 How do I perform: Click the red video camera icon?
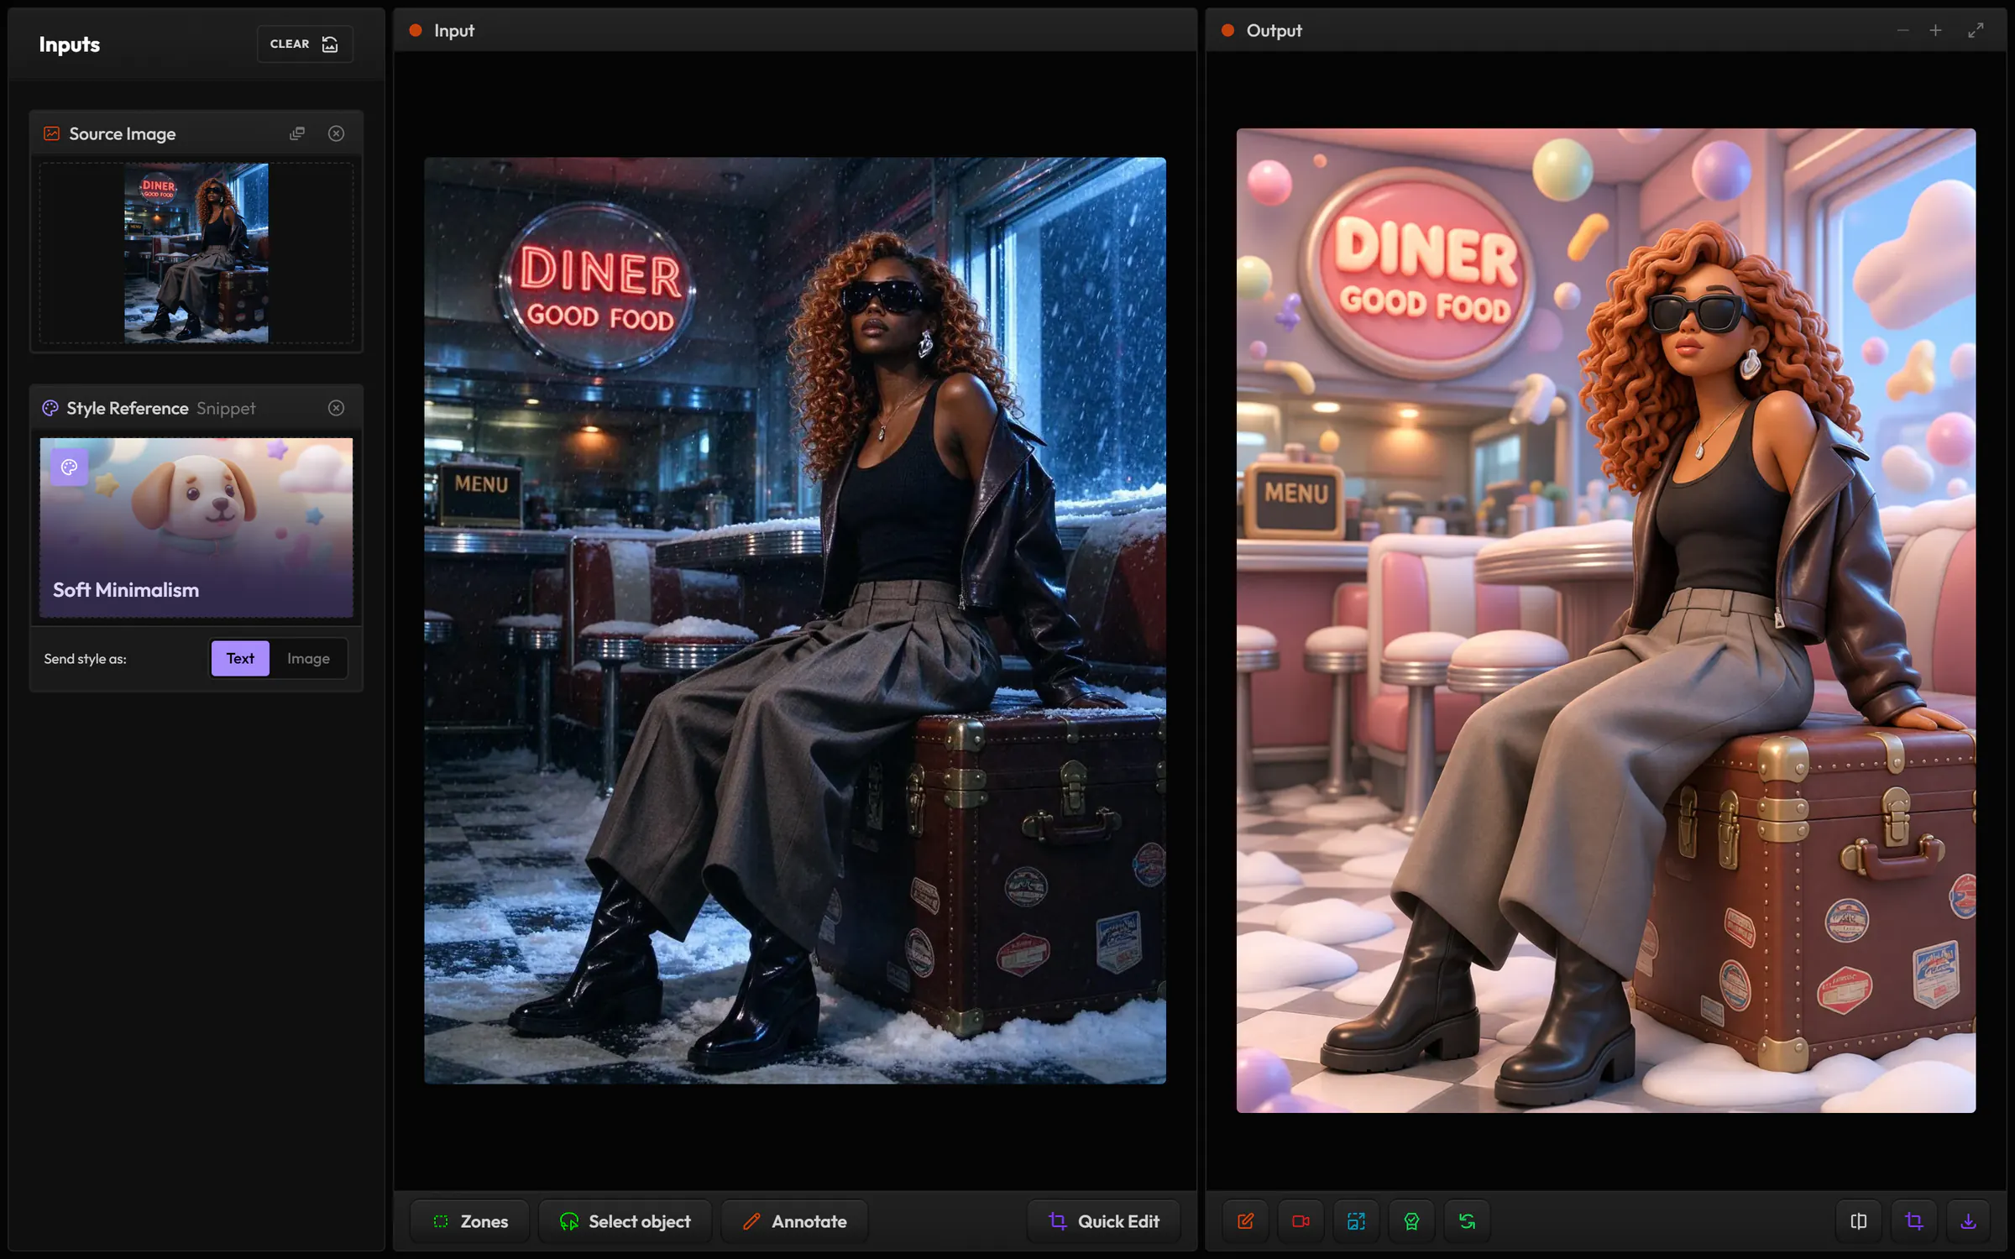tap(1301, 1221)
